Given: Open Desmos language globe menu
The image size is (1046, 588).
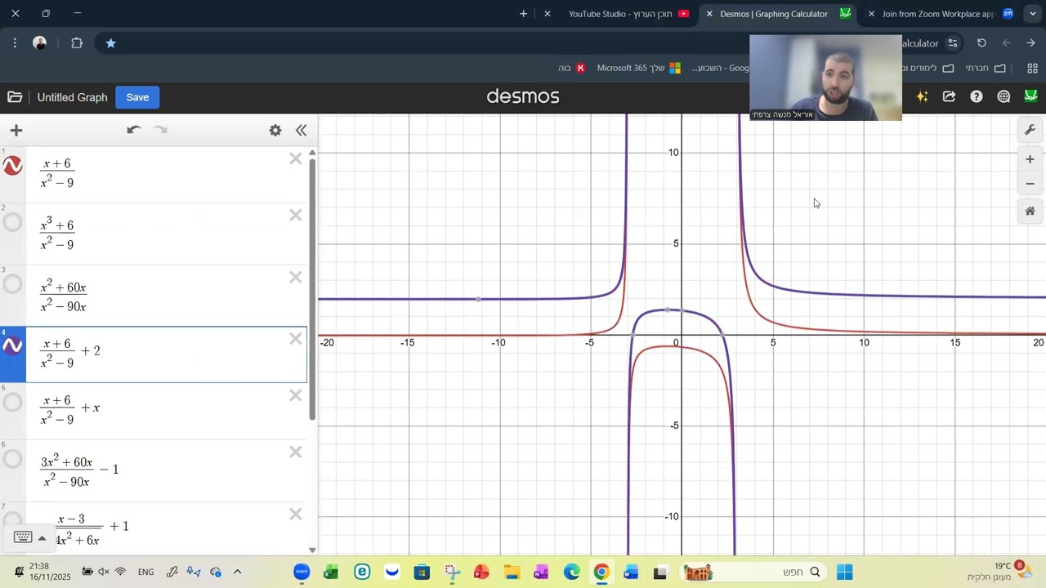Looking at the screenshot, I should point(1004,96).
